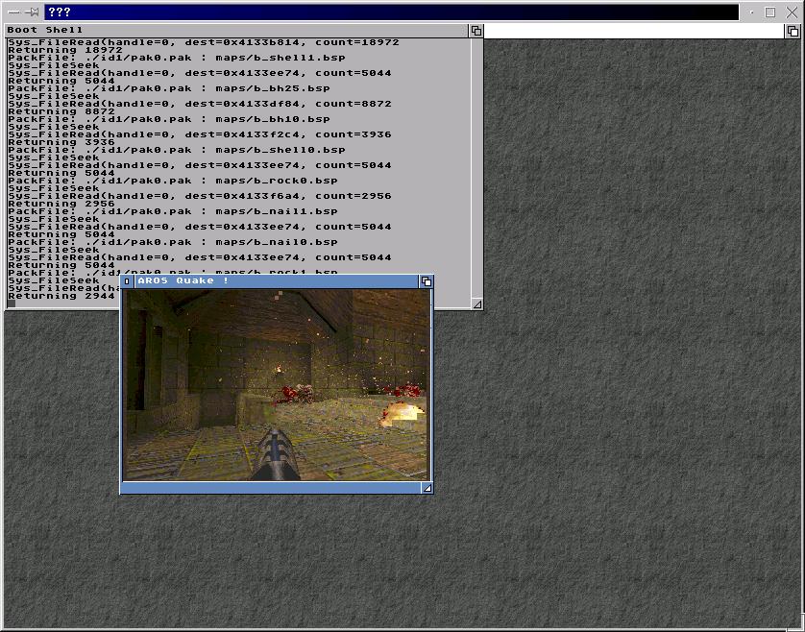The image size is (805, 632).
Task: Click the ??? host window title bar
Action: coord(384,12)
